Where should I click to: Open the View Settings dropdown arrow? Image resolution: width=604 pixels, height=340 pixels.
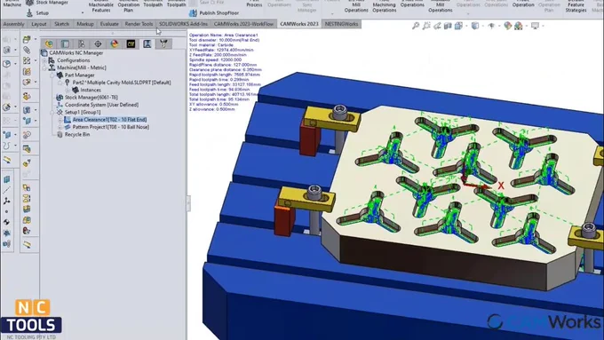[543, 26]
